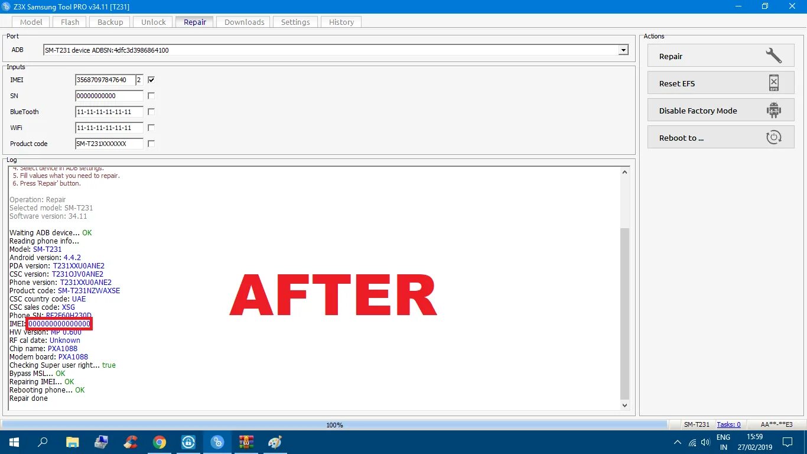Click the BlueTooth address field

[109, 112]
